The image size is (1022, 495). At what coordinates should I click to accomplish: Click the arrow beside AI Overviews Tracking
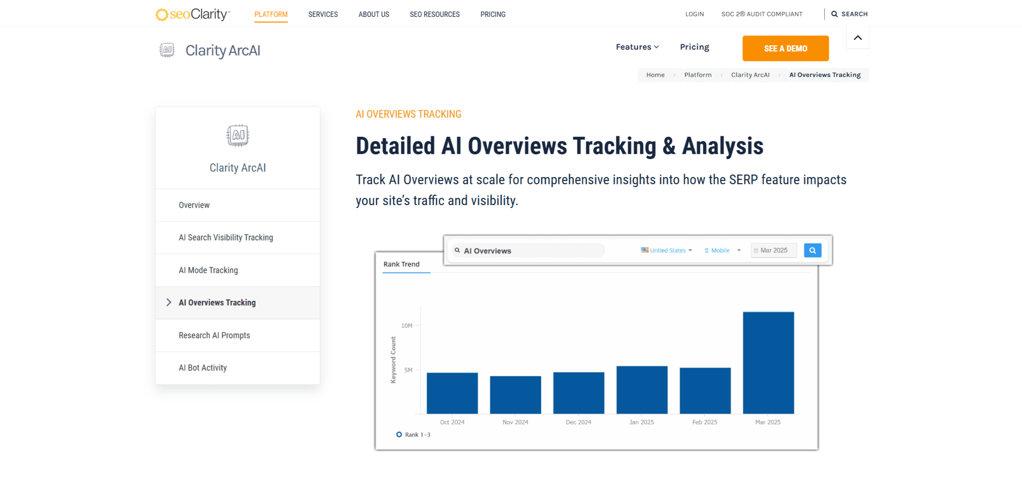coord(169,302)
